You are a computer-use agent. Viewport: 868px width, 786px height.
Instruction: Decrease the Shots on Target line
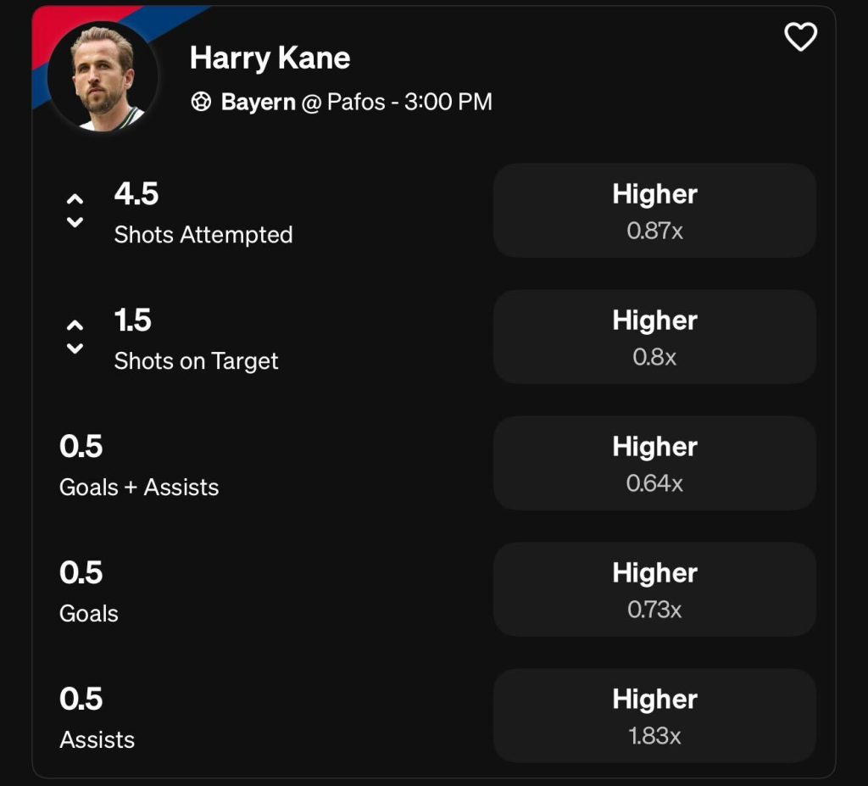(75, 349)
